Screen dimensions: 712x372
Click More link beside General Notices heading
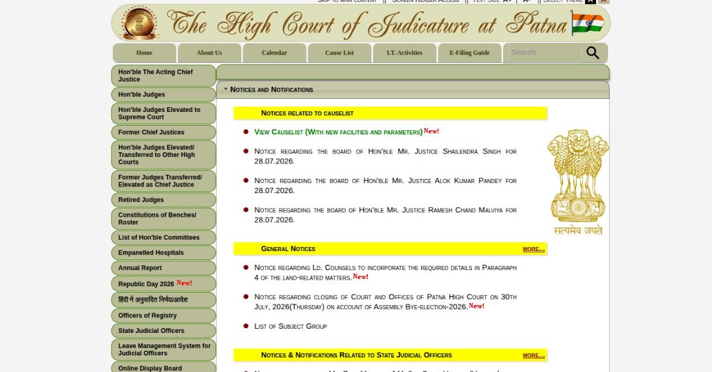coord(533,249)
